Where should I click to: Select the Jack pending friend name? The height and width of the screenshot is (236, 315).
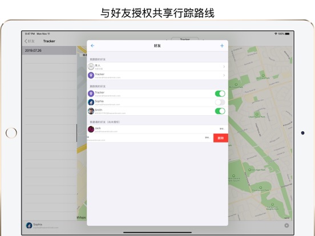pos(98,128)
